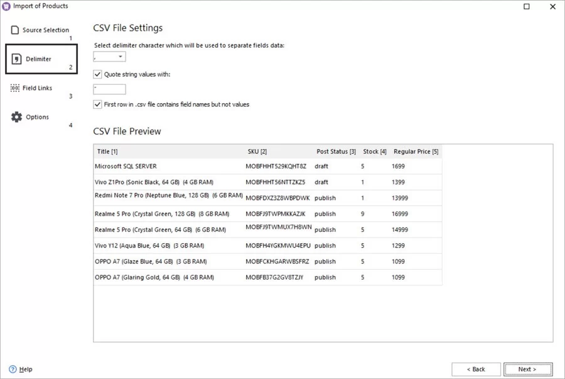Open Options using the gear icon
This screenshot has height=379, width=565.
click(15, 116)
